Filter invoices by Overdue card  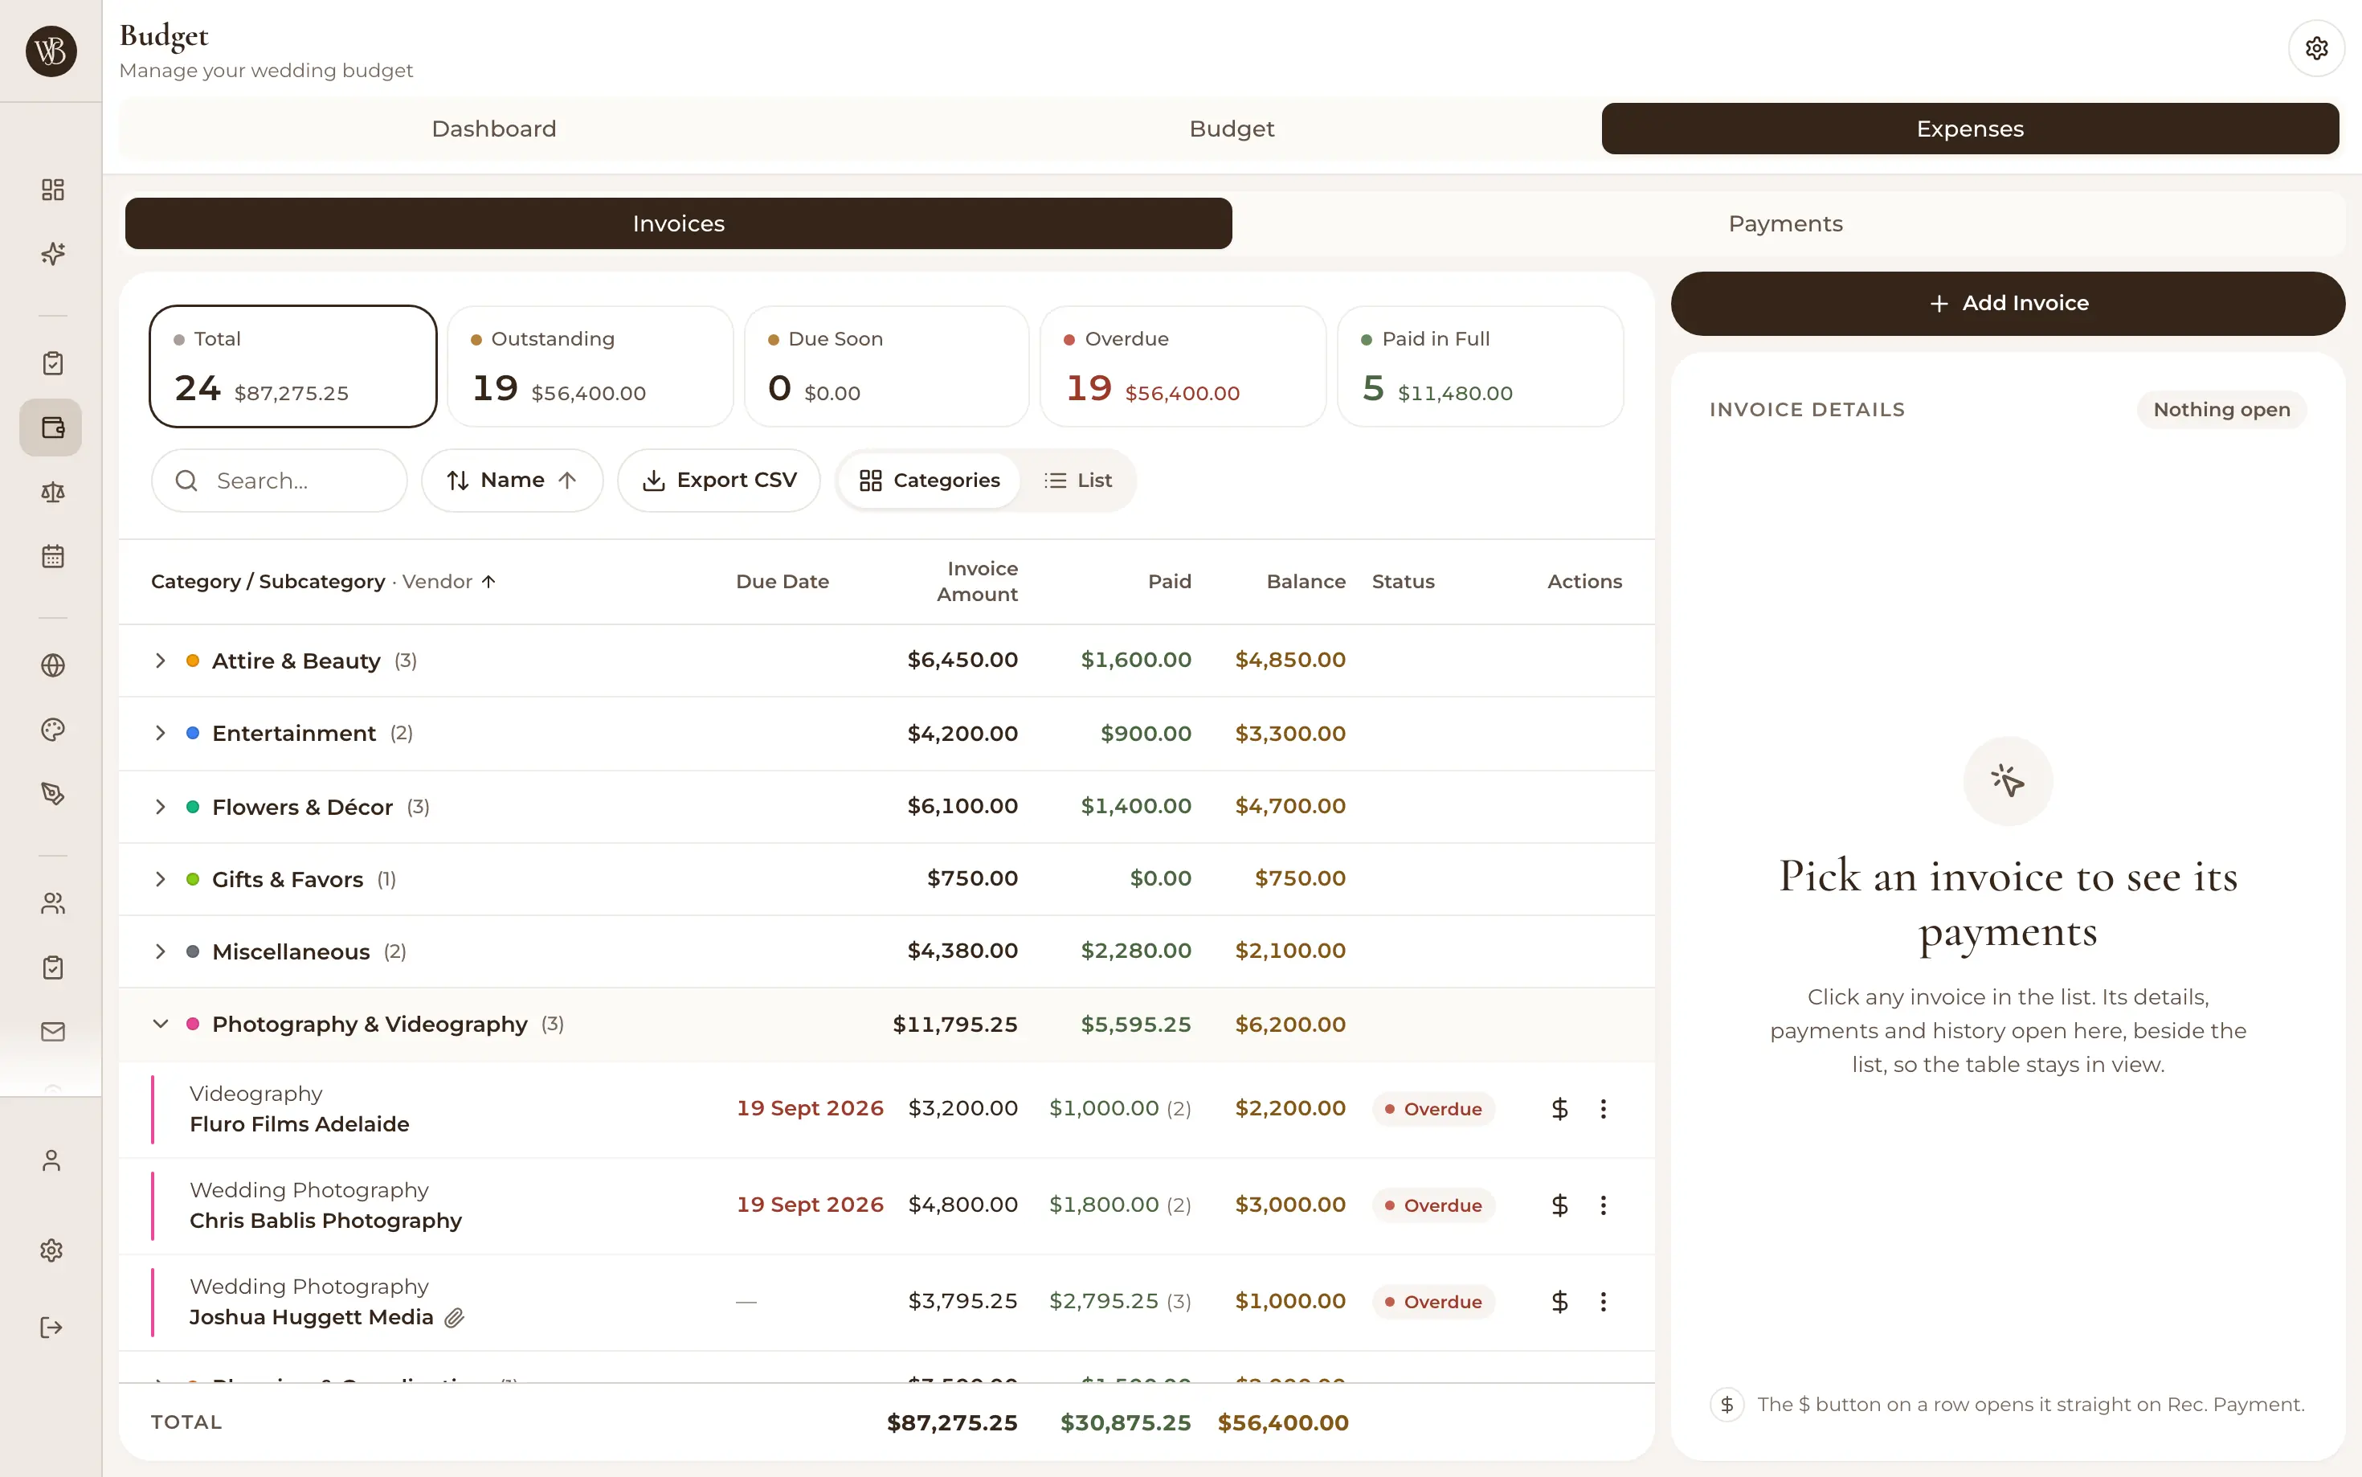pos(1183,366)
